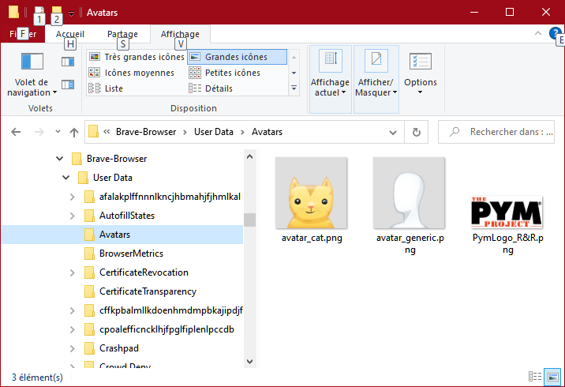This screenshot has height=387, width=565.
Task: Switch to the Partage tab
Action: point(122,34)
